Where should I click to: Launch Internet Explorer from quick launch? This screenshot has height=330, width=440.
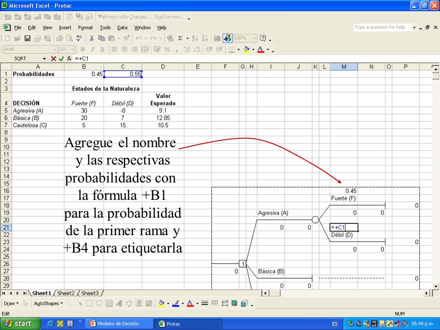click(x=50, y=324)
